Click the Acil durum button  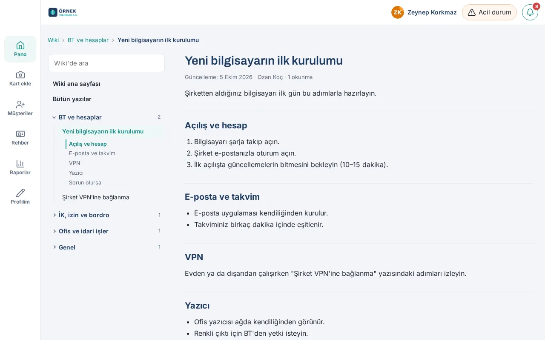point(489,12)
